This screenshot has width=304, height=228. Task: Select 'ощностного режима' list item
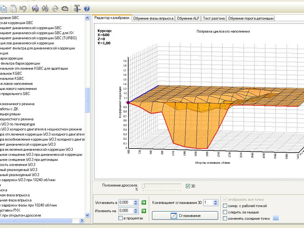coord(17,119)
